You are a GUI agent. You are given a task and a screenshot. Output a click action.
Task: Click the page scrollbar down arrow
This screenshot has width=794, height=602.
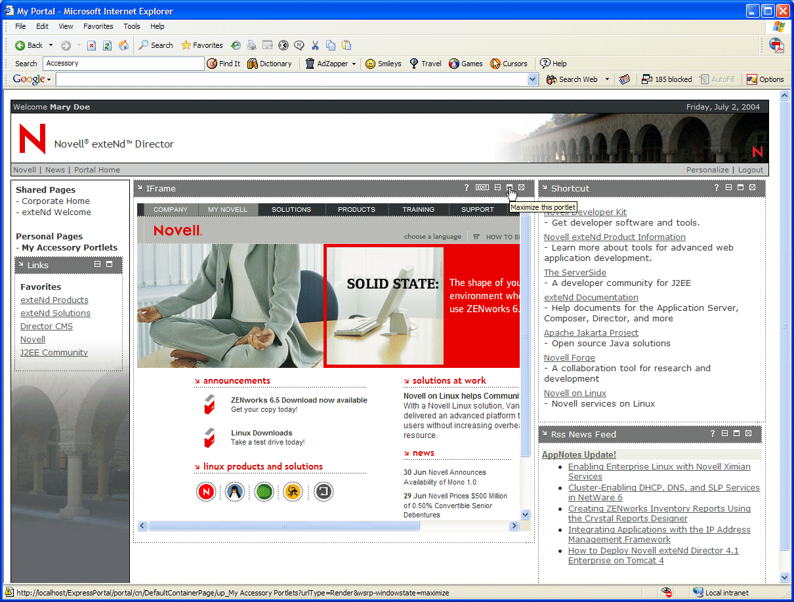tap(784, 578)
